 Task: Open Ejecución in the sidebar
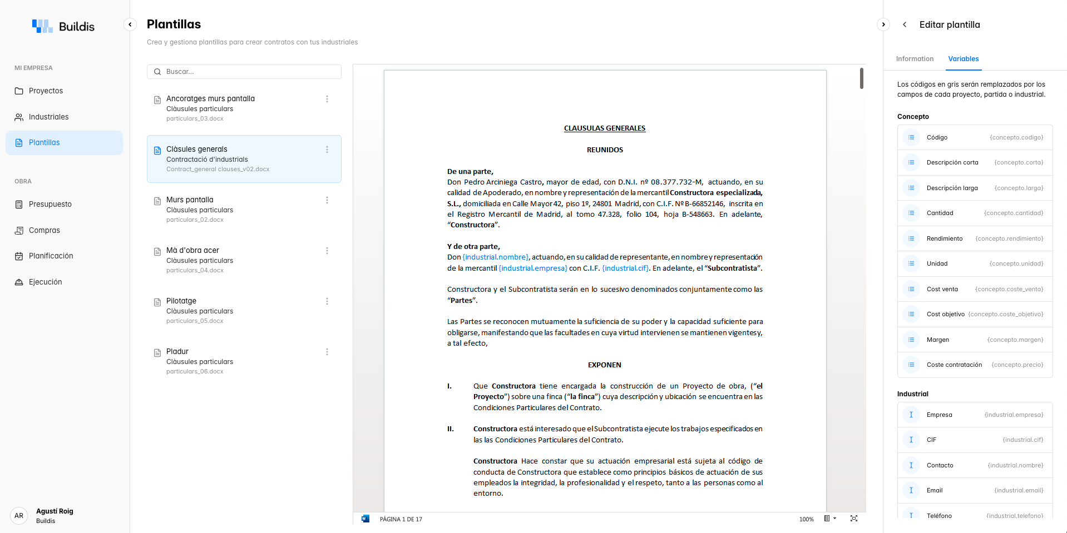64,282
